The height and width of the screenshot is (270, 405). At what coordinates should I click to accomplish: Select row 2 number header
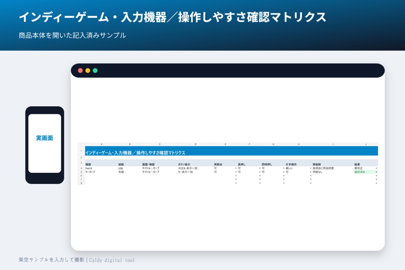pos(81,157)
